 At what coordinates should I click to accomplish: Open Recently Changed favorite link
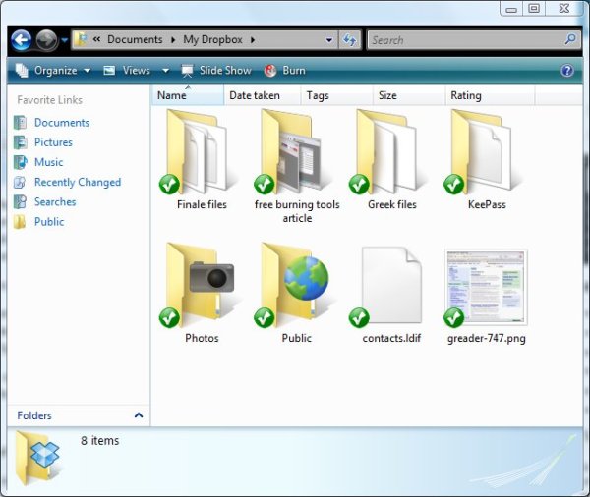(x=77, y=182)
